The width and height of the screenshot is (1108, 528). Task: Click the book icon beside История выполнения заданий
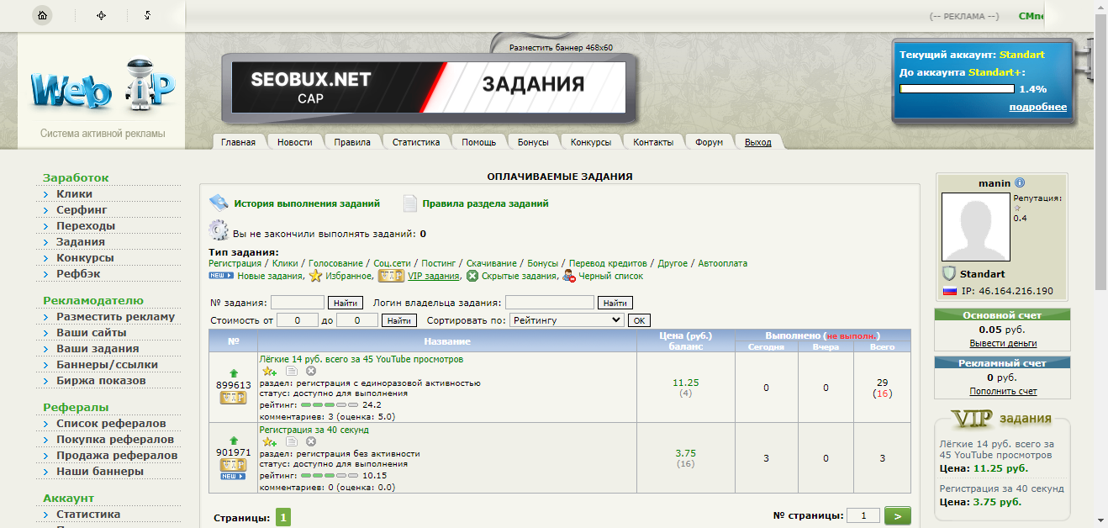pyautogui.click(x=219, y=203)
